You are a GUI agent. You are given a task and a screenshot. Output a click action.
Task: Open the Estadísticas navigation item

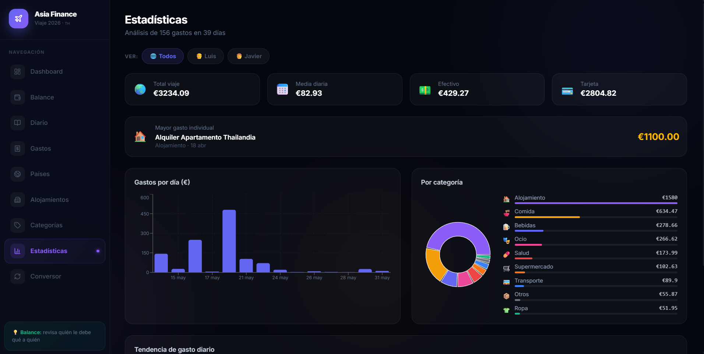(55, 251)
